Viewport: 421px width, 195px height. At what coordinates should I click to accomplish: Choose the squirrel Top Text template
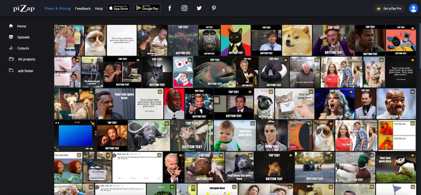(274, 167)
